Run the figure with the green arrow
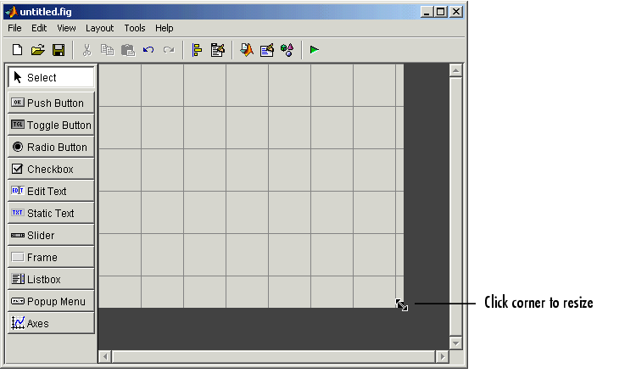The image size is (636, 379). coord(315,50)
